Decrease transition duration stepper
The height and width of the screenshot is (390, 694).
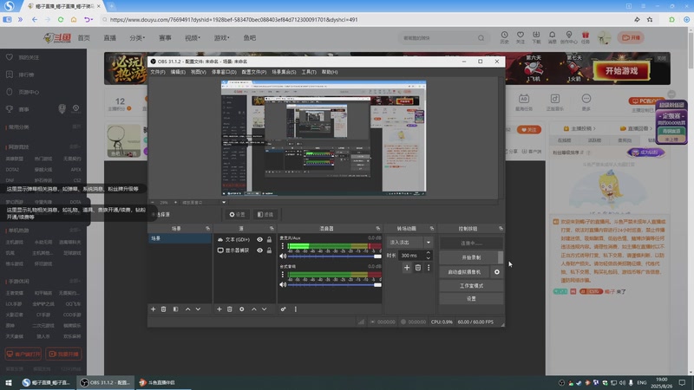(x=428, y=257)
